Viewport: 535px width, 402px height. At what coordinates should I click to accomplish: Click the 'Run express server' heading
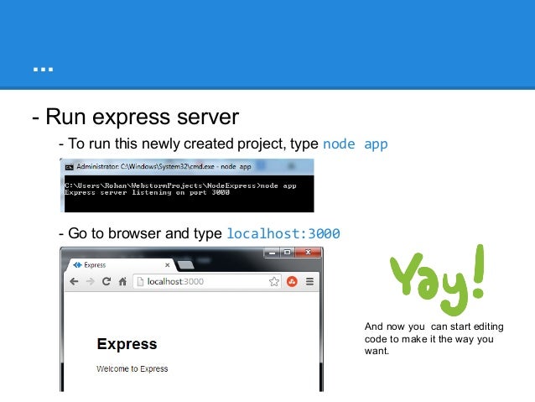coord(142,117)
